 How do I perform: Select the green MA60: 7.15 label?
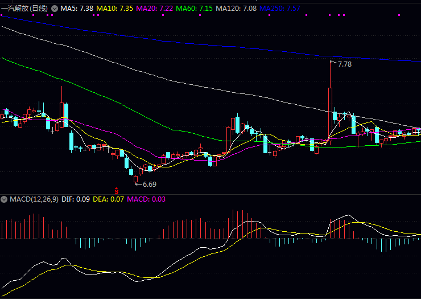195,9
